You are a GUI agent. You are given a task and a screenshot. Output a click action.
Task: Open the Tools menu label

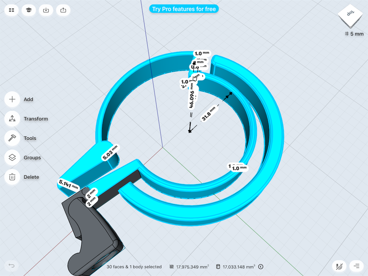pos(30,138)
